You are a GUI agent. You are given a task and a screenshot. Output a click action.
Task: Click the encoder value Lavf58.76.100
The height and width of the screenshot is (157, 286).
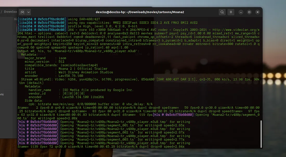[x=71, y=76]
